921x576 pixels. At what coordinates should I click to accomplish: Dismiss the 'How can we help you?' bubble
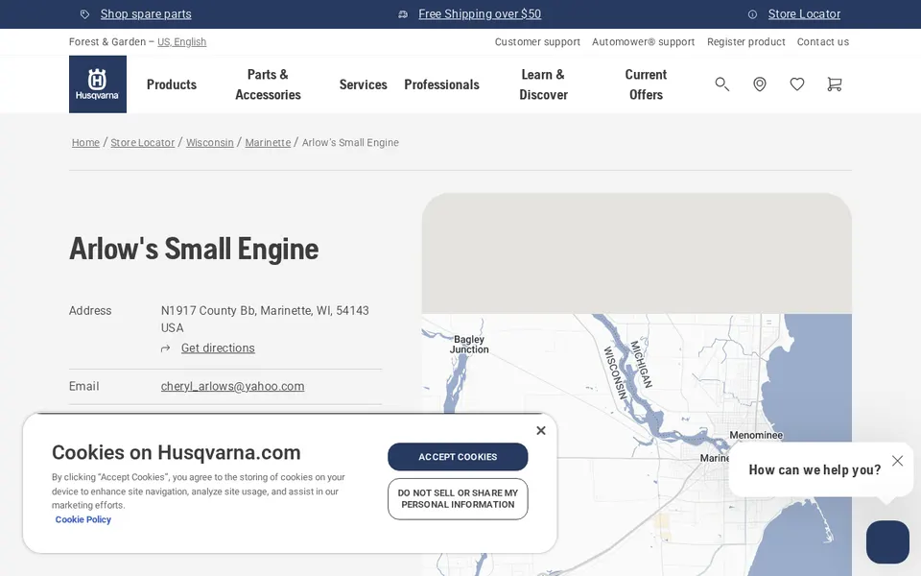tap(898, 461)
